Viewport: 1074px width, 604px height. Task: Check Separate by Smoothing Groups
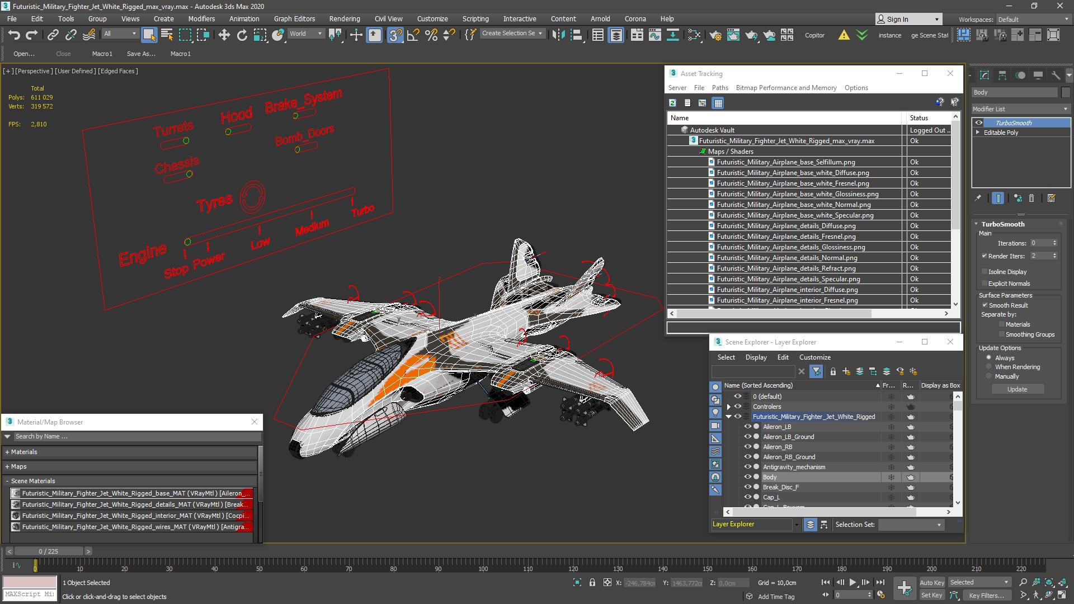tap(1002, 334)
